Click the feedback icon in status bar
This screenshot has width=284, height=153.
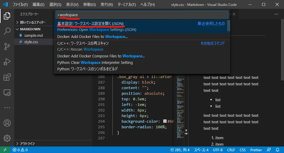[269, 150]
